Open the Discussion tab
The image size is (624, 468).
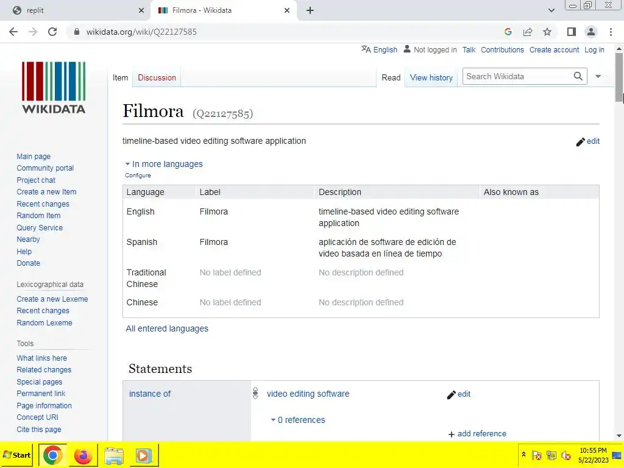(157, 77)
